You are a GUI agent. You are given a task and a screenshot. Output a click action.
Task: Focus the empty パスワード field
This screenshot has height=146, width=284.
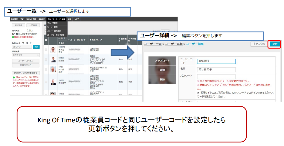point(216,77)
